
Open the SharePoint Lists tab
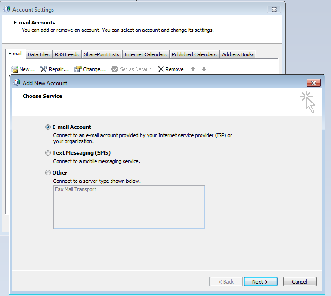point(101,54)
